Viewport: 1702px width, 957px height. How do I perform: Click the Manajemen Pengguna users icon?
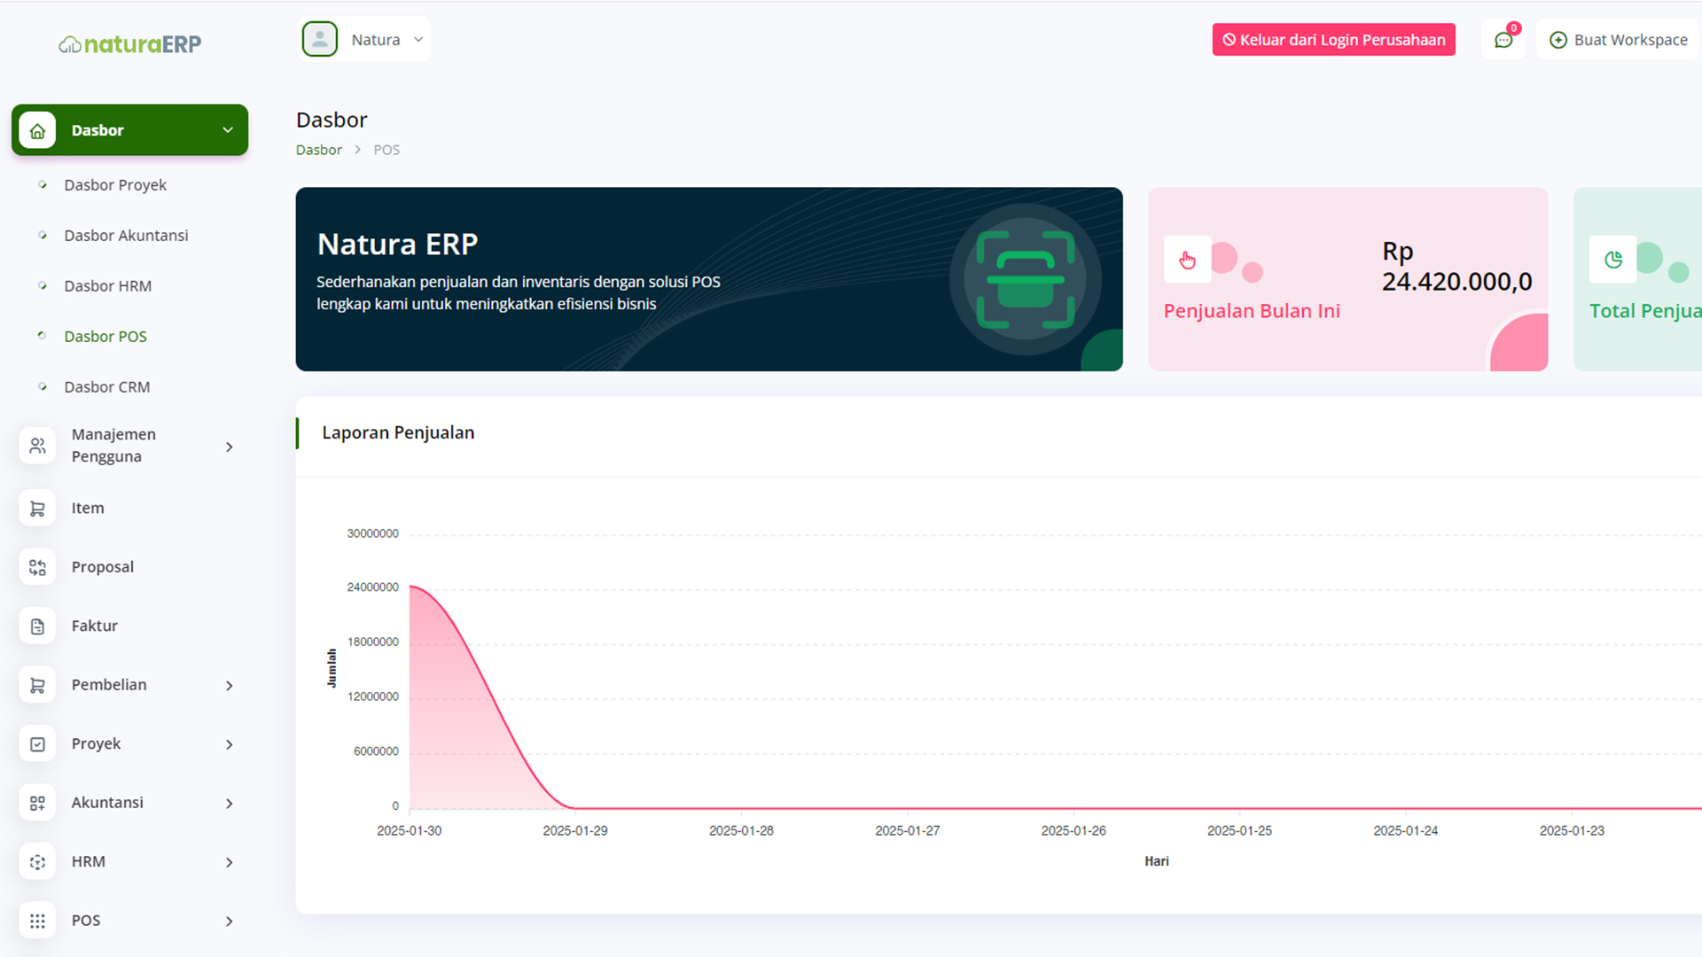pyautogui.click(x=37, y=446)
